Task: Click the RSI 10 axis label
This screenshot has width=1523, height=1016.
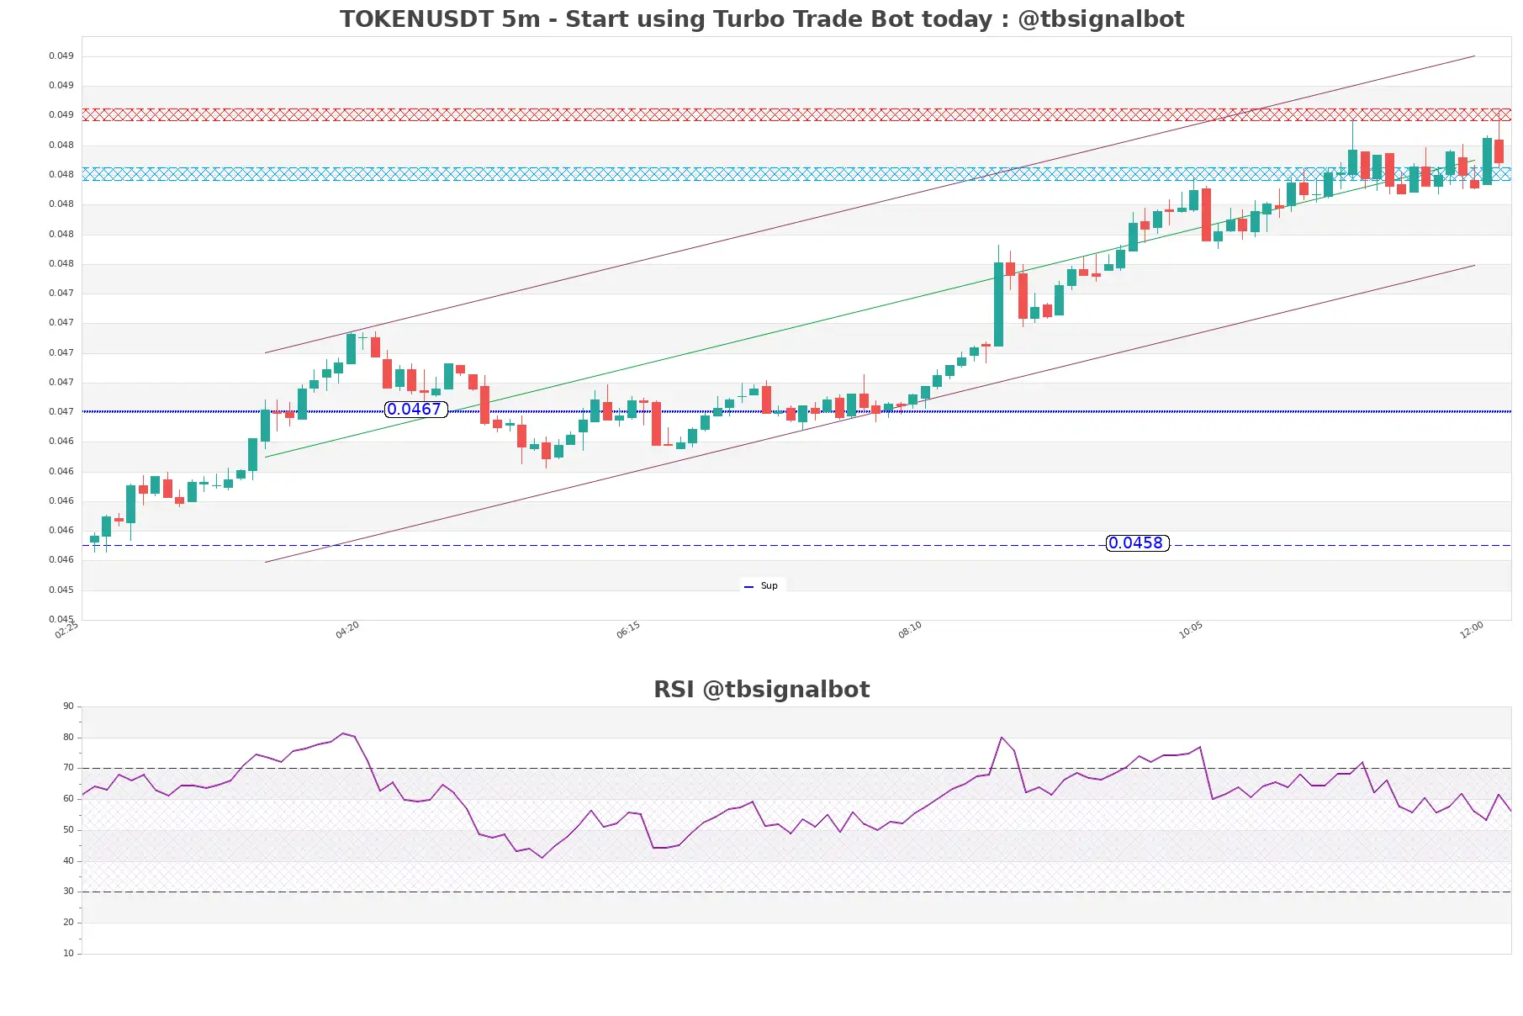Action: tap(68, 954)
